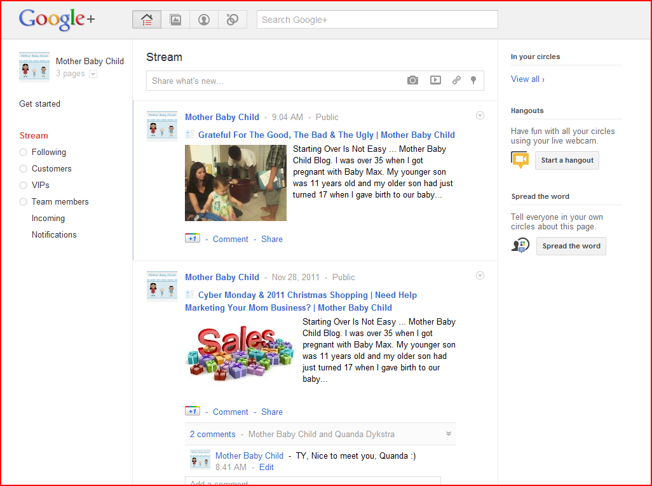Viewport: 652px width, 486px height.
Task: Add location using the pin icon
Action: (473, 80)
